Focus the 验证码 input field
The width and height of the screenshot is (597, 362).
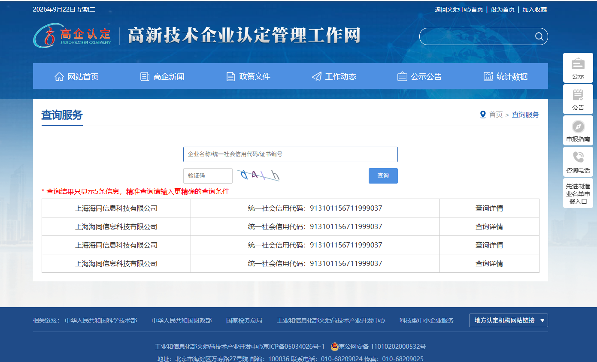(208, 176)
